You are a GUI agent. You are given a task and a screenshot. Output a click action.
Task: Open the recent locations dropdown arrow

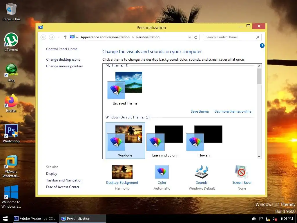(59, 37)
